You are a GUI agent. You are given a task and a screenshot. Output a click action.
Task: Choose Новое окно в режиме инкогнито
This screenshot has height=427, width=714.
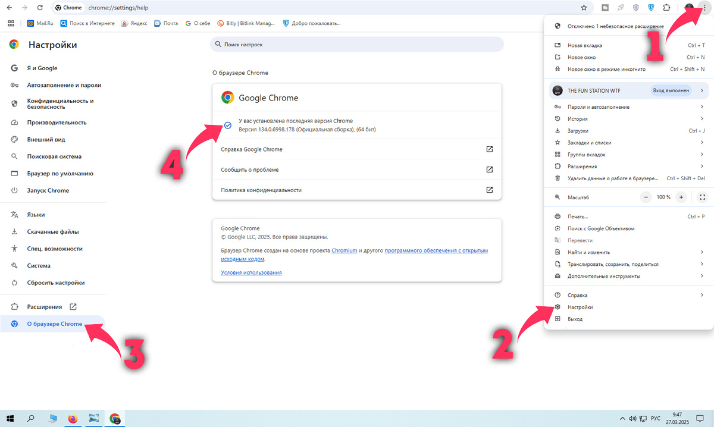click(629, 69)
